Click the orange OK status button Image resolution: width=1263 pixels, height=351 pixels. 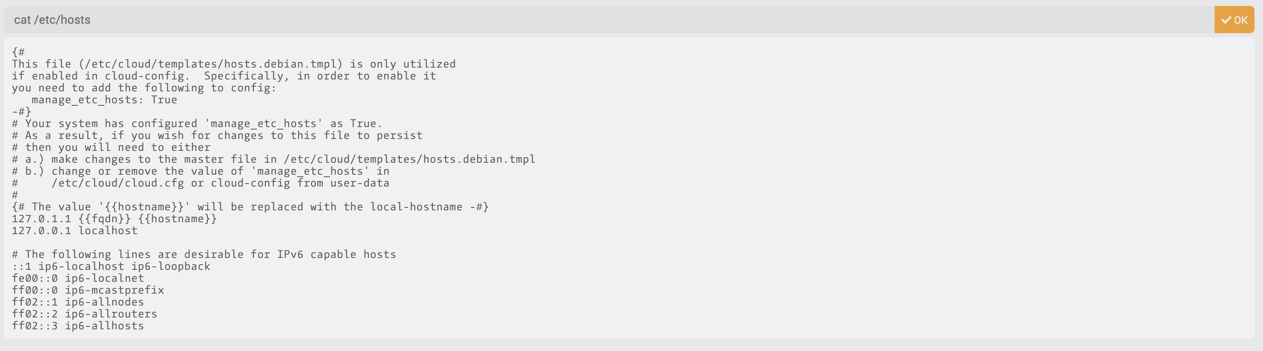click(x=1234, y=20)
